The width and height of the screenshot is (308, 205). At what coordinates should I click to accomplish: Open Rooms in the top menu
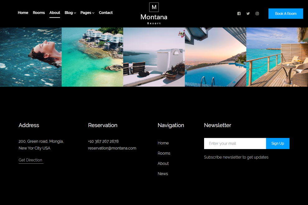(39, 13)
